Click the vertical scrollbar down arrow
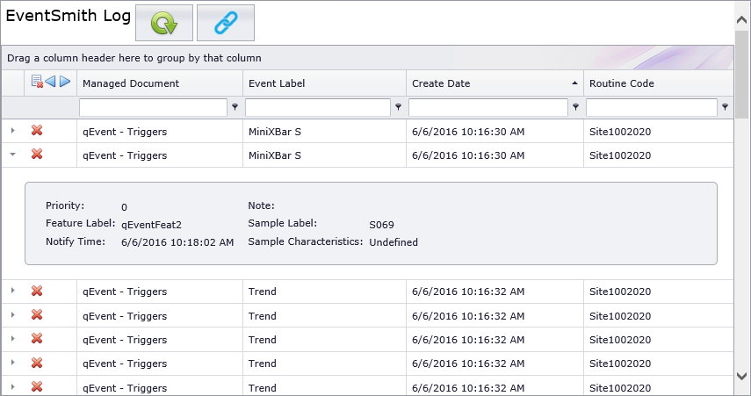Screen dimensions: 751x396 [x=742, y=376]
